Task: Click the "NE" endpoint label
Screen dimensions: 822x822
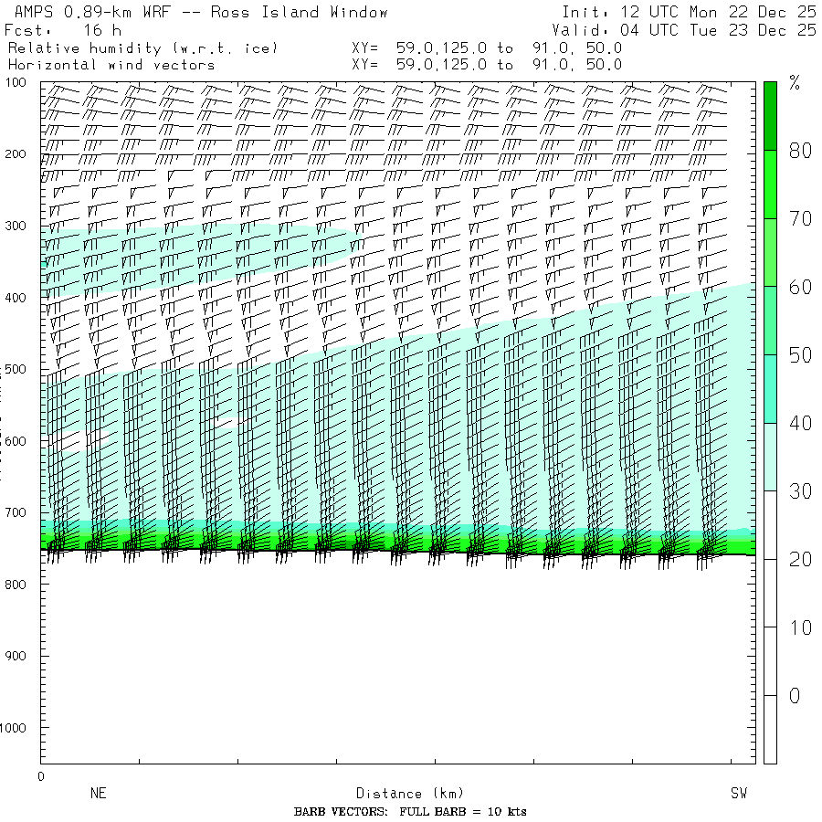Action: coord(99,793)
